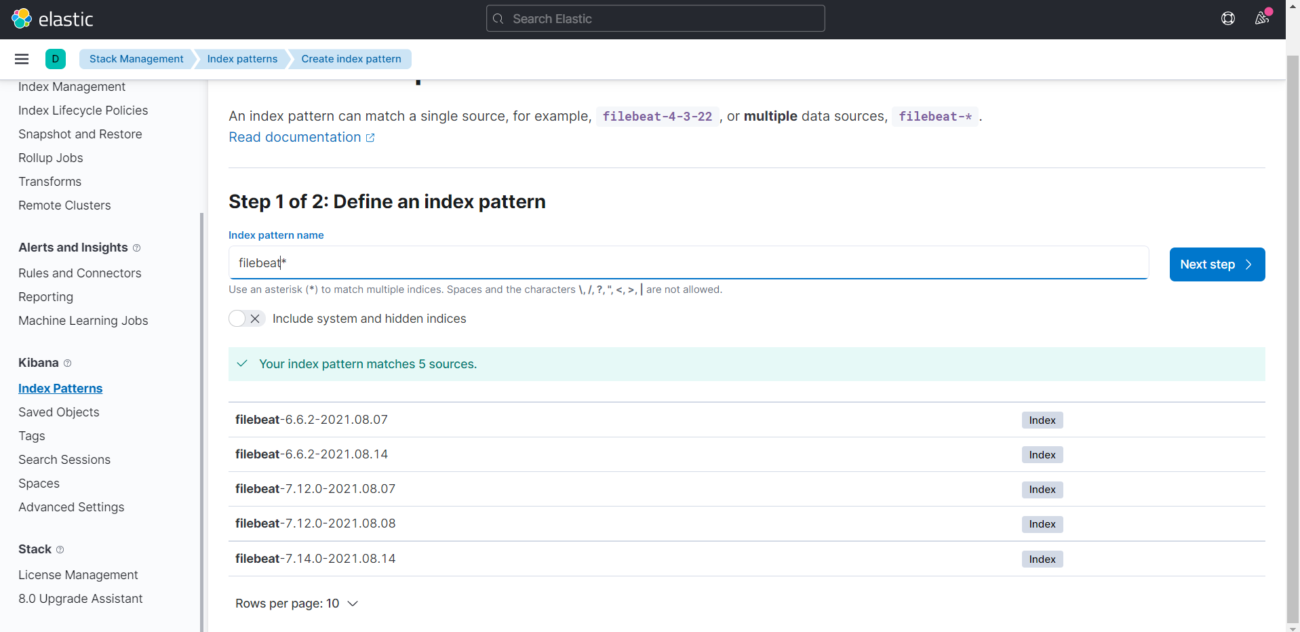
Task: Open the D space avatar
Action: click(x=56, y=59)
